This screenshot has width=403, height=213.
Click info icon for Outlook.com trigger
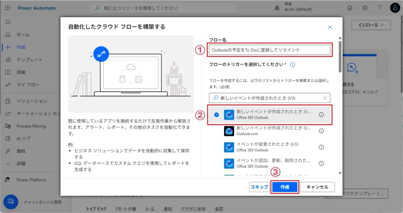(x=321, y=131)
